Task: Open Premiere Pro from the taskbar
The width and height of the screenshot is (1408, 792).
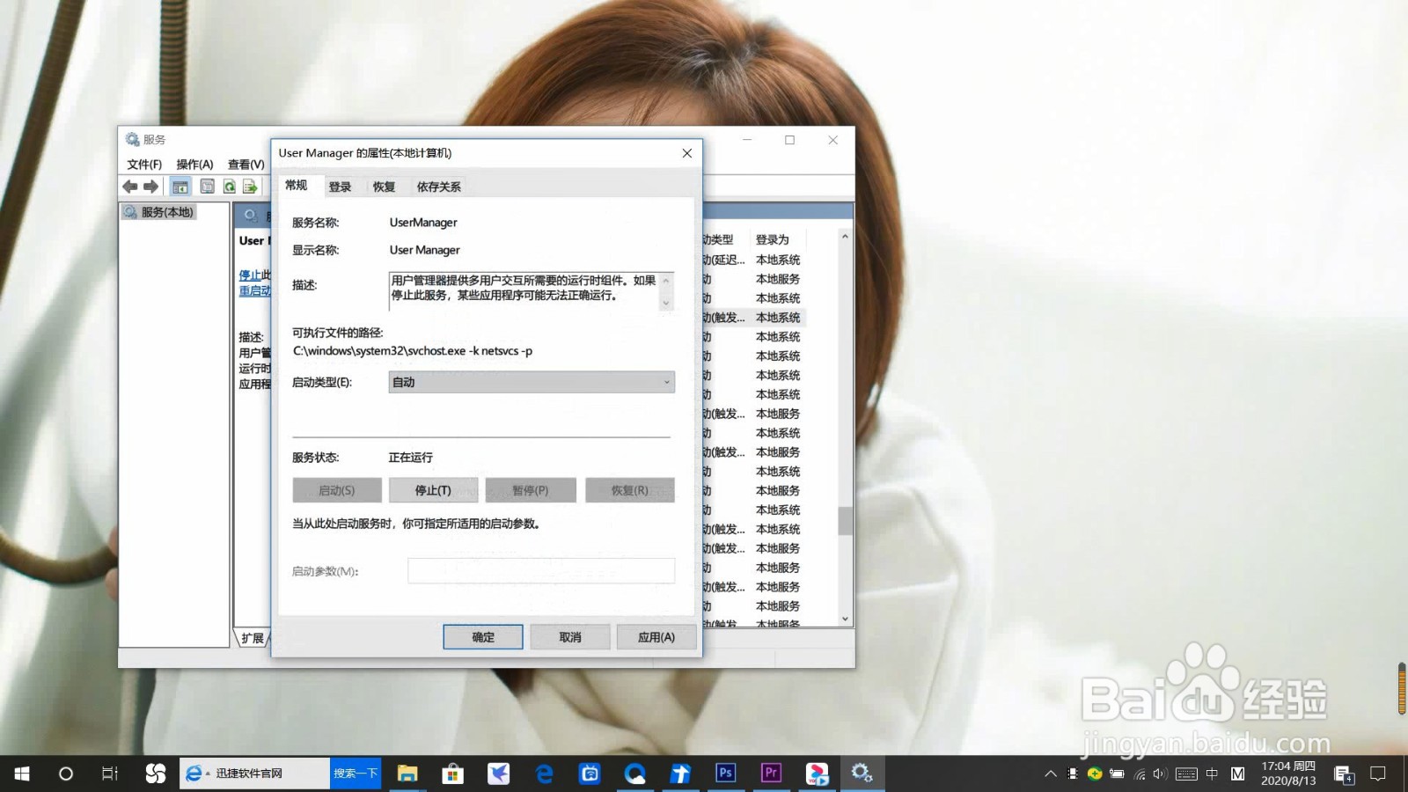Action: coord(770,773)
